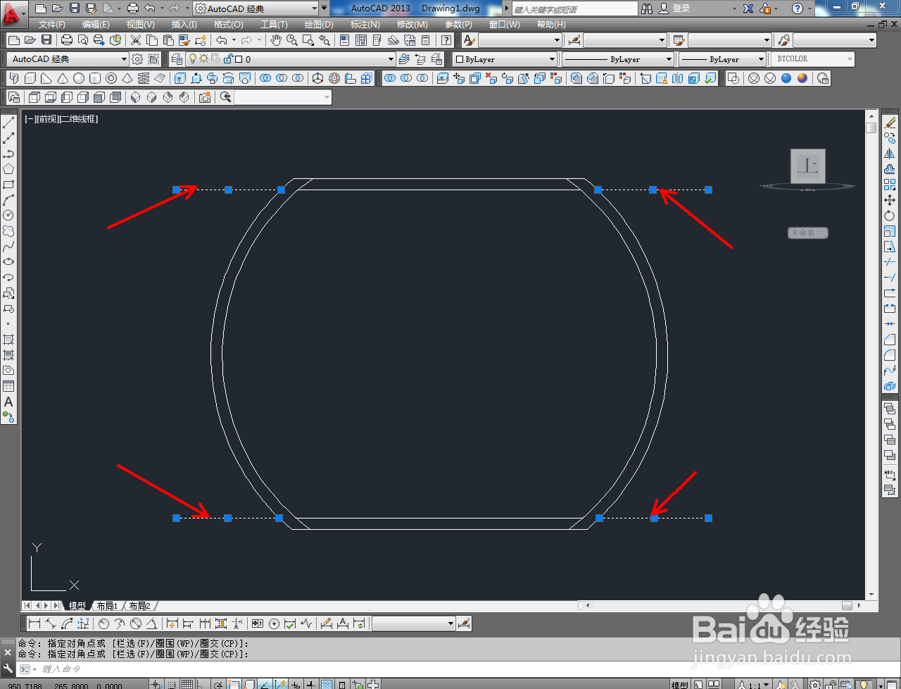The width and height of the screenshot is (901, 689).
Task: Click the Realistic visual style sphere icon
Action: tap(786, 78)
